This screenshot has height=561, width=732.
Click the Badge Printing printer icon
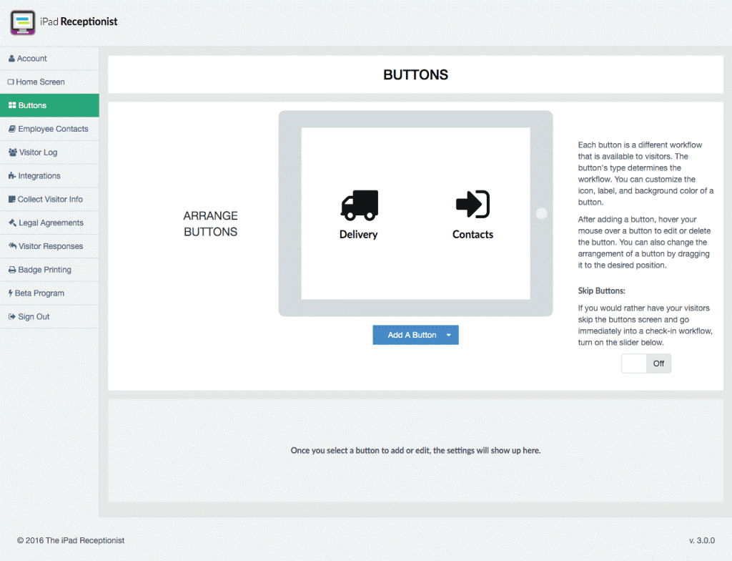point(12,270)
